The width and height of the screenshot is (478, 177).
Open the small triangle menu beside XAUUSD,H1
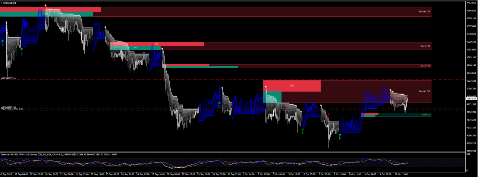tap(1, 3)
